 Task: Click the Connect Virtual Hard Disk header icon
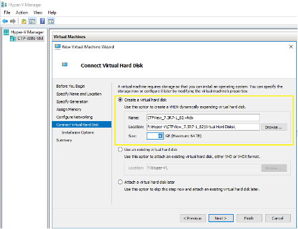[x=64, y=65]
